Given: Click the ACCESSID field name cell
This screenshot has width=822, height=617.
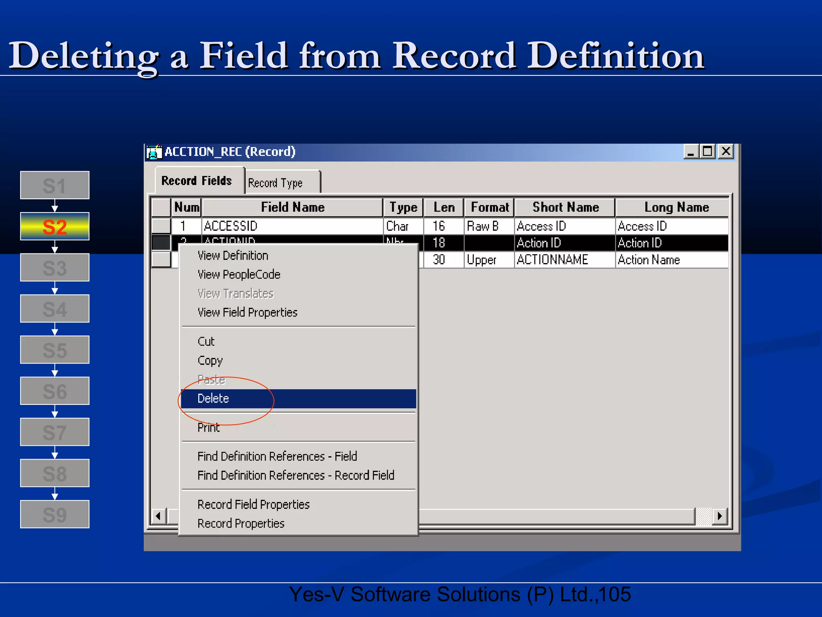Looking at the screenshot, I should pos(292,226).
